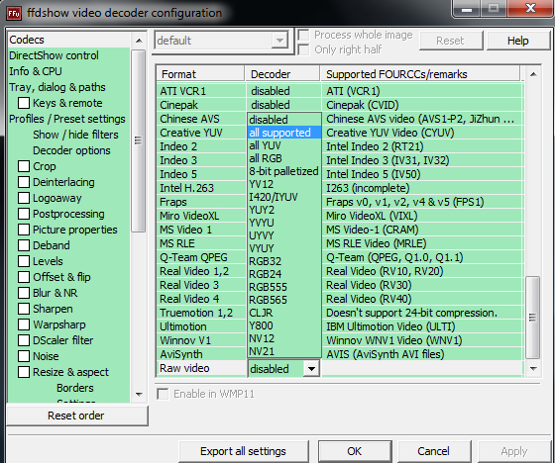
Task: Enable the Crop filter checkbox
Action: 24,166
